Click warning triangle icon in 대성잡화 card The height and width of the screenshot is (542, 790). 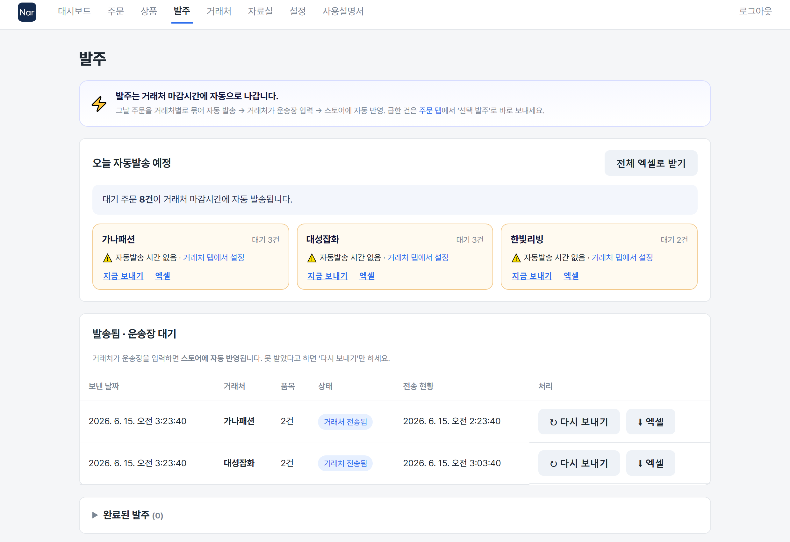click(312, 258)
